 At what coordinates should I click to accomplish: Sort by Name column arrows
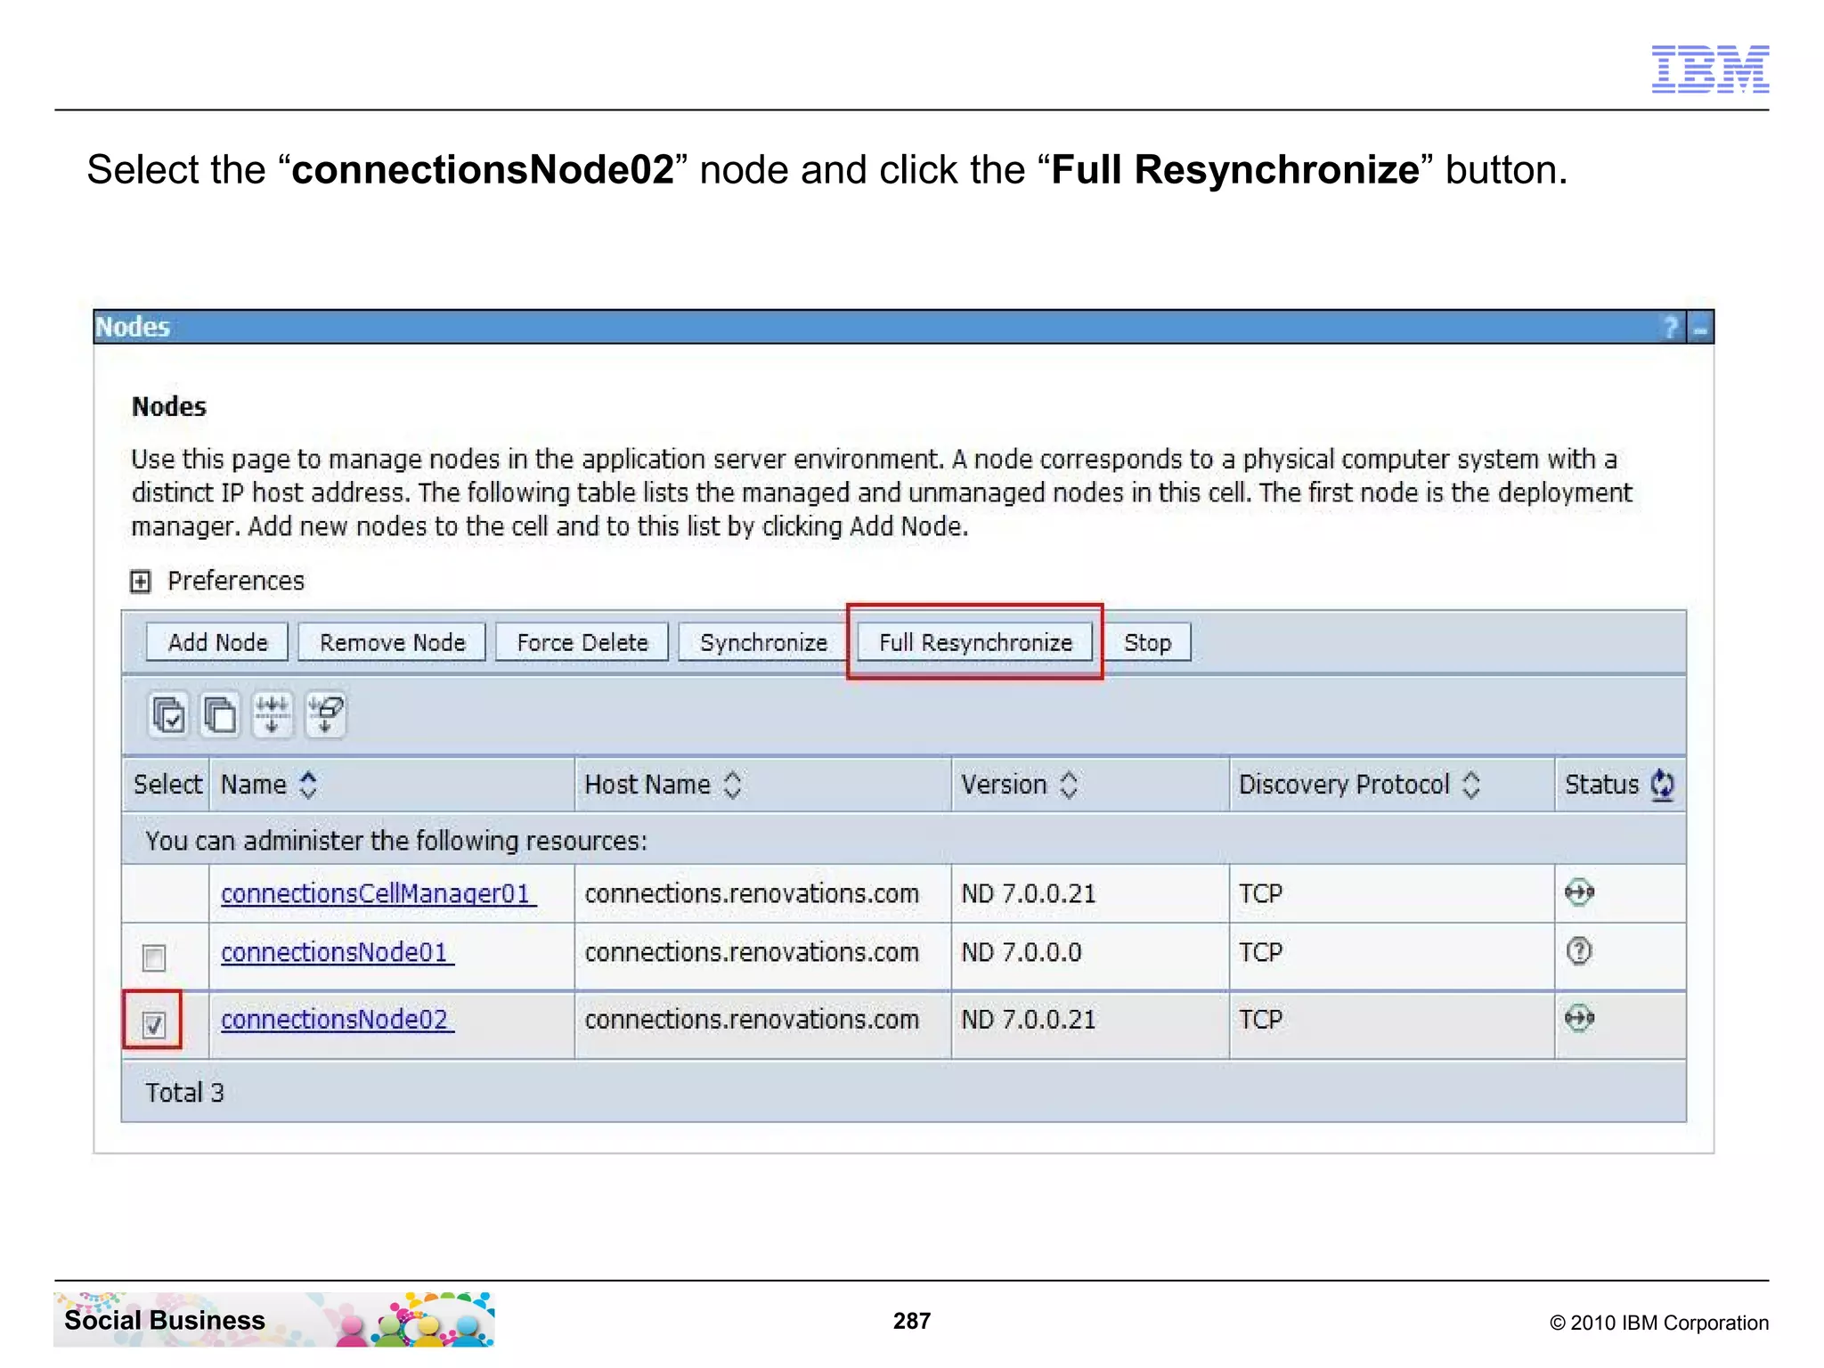pos(308,785)
